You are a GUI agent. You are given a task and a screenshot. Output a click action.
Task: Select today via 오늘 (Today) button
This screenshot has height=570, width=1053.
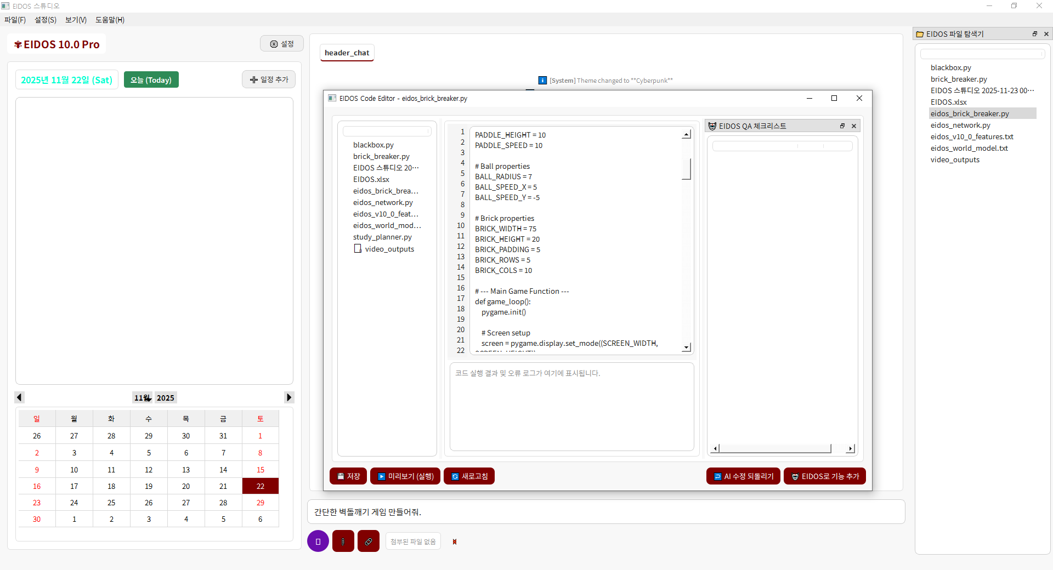point(151,79)
